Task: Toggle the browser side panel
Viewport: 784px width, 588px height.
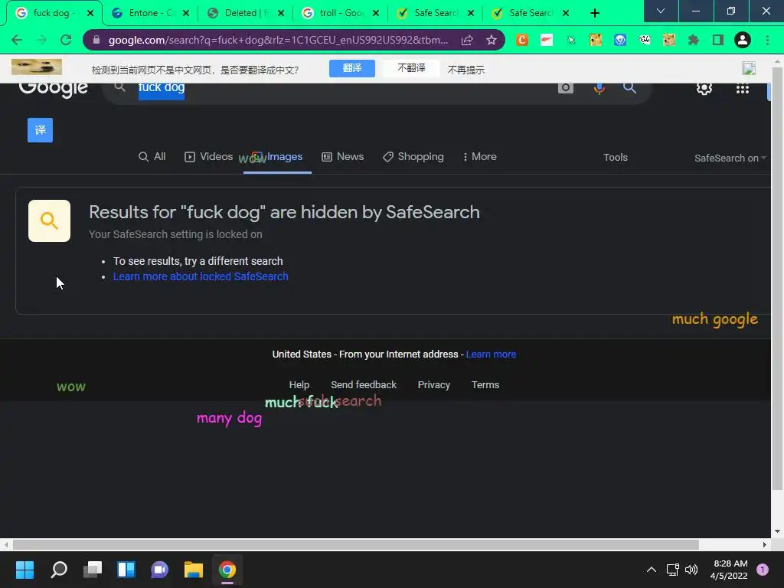Action: [x=718, y=40]
